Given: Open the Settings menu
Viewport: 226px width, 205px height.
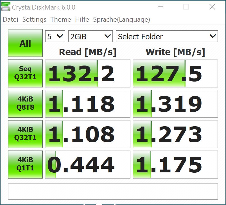Looking at the screenshot, I should tap(34, 19).
